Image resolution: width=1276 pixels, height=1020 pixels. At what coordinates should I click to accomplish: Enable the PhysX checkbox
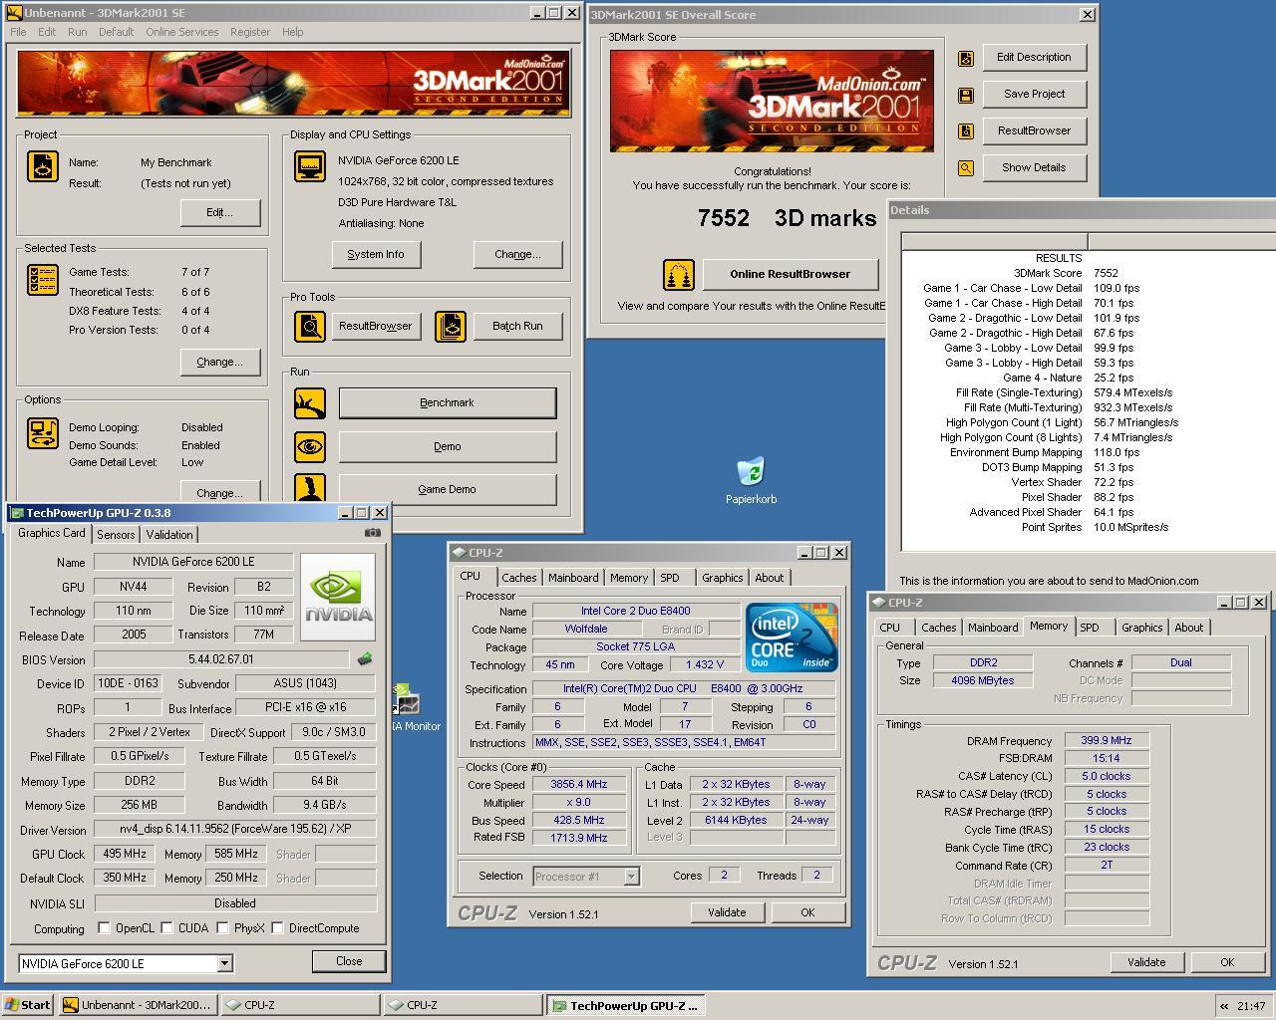tap(221, 928)
